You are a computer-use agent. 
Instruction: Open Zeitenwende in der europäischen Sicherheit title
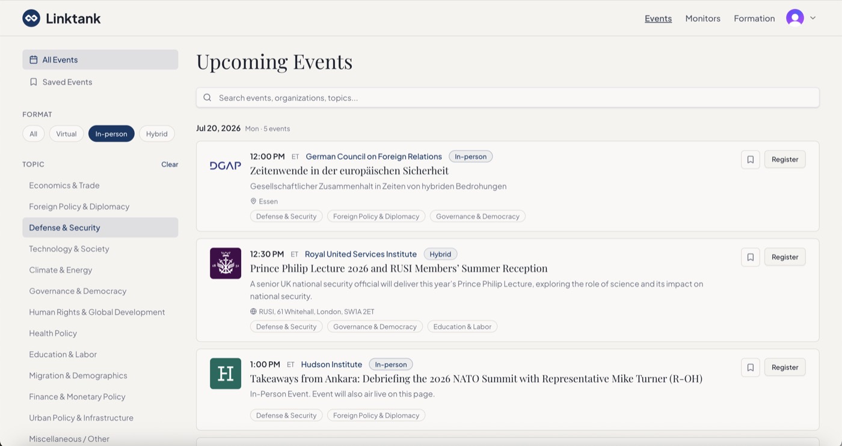(x=349, y=171)
